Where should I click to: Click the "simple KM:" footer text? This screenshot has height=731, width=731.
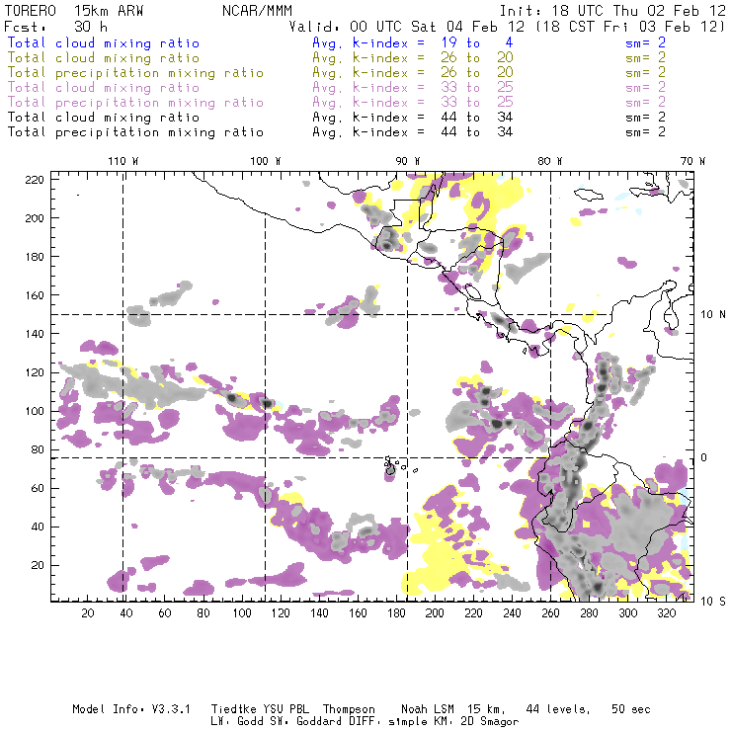[x=422, y=722]
